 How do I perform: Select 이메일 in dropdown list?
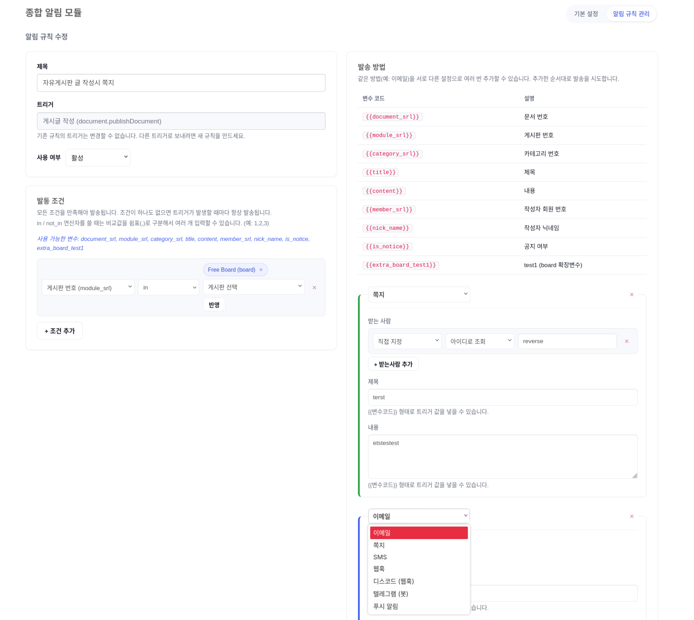pos(419,533)
